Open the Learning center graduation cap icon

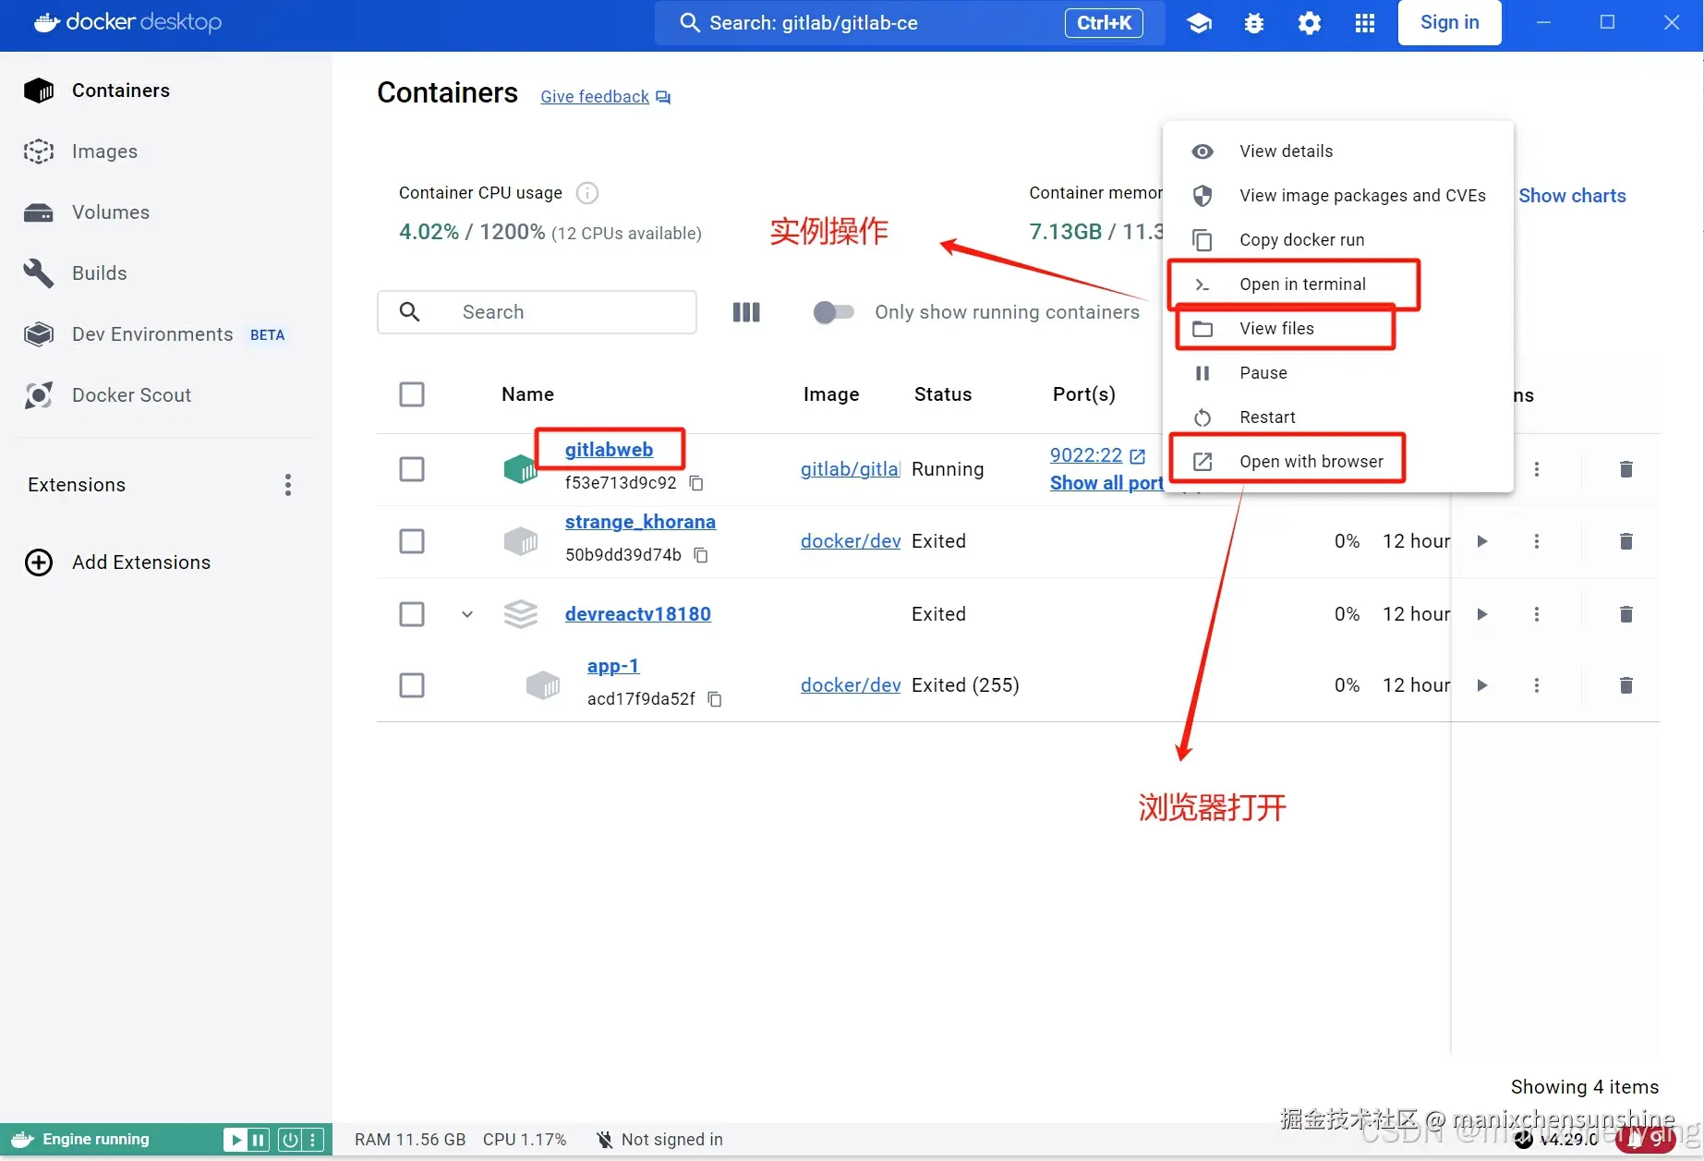pos(1199,23)
